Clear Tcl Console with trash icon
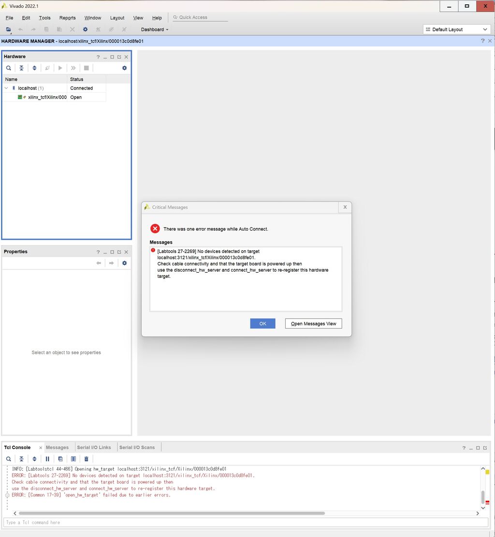The width and height of the screenshot is (495, 537). click(x=87, y=459)
